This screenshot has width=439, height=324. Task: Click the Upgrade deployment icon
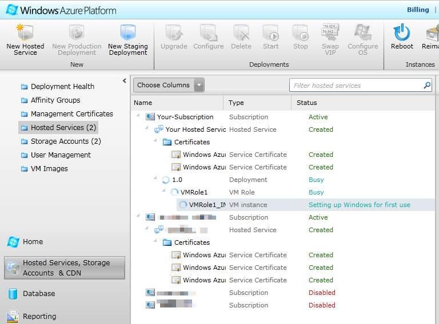174,33
